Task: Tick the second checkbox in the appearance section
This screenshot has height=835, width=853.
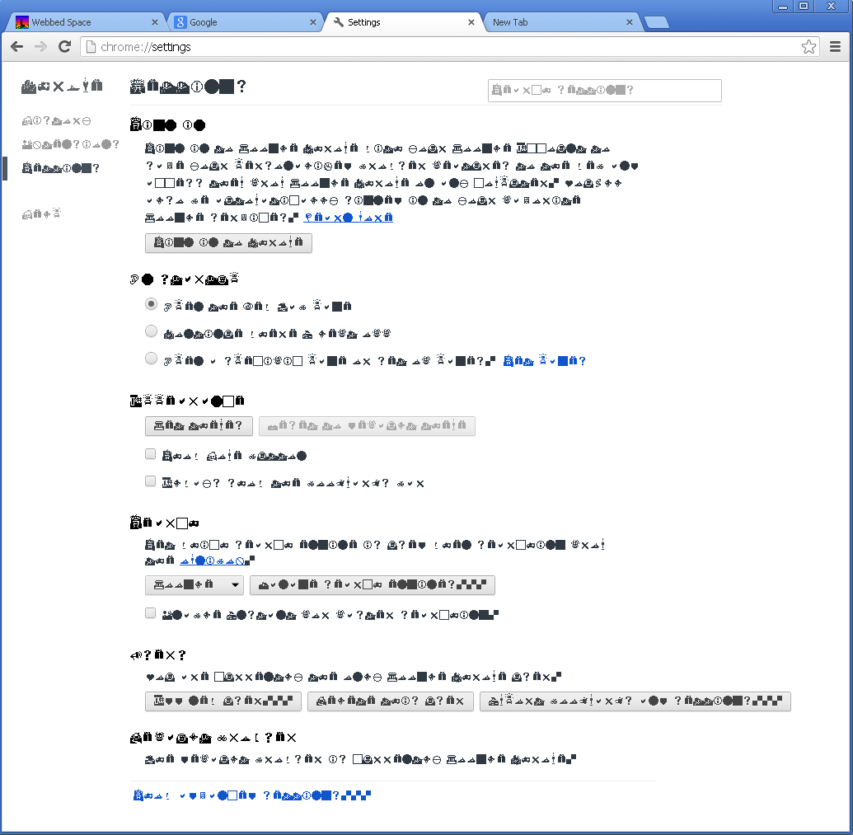Action: pyautogui.click(x=151, y=481)
